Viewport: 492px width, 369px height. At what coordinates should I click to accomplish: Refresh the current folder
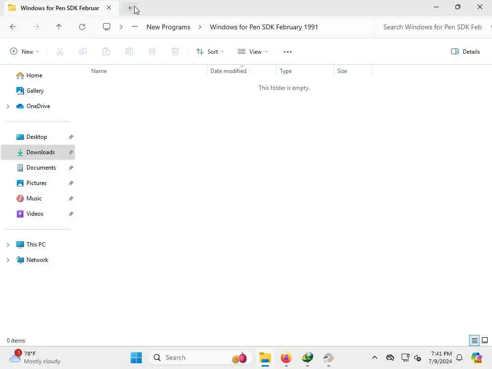click(82, 27)
